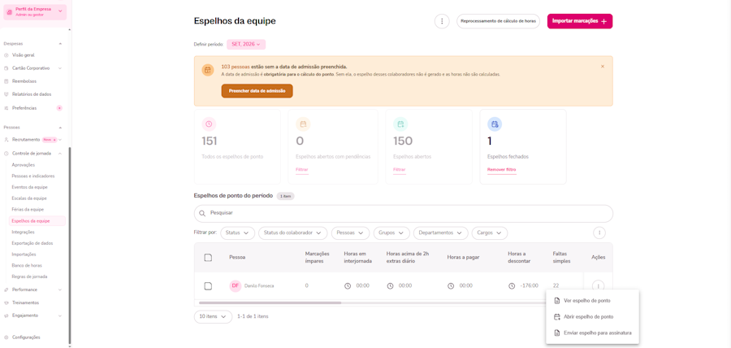Viewport: 731px width, 348px height.
Task: Select Enviar espelho para assinatura
Action: (593, 333)
